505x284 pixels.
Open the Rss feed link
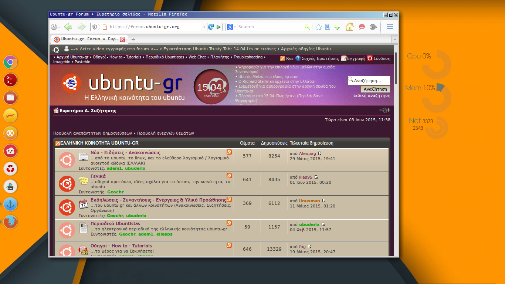pyautogui.click(x=287, y=58)
